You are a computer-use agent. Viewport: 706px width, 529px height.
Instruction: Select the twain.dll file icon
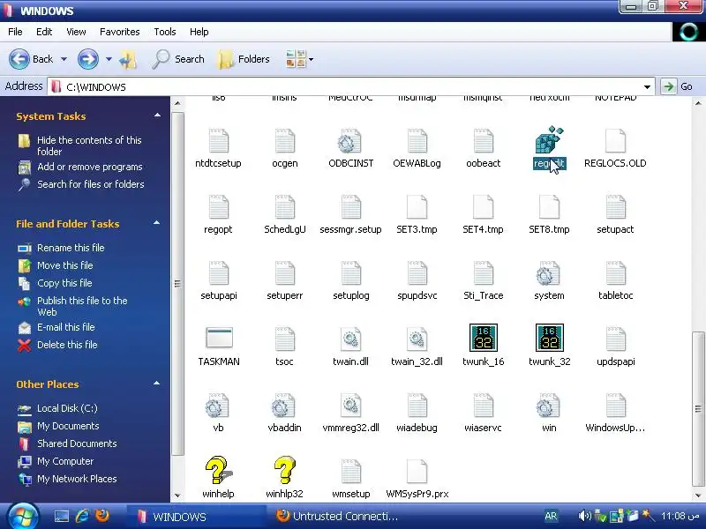[x=350, y=339]
